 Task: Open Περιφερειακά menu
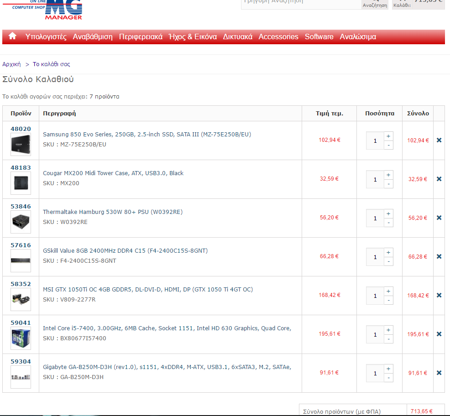tap(141, 37)
